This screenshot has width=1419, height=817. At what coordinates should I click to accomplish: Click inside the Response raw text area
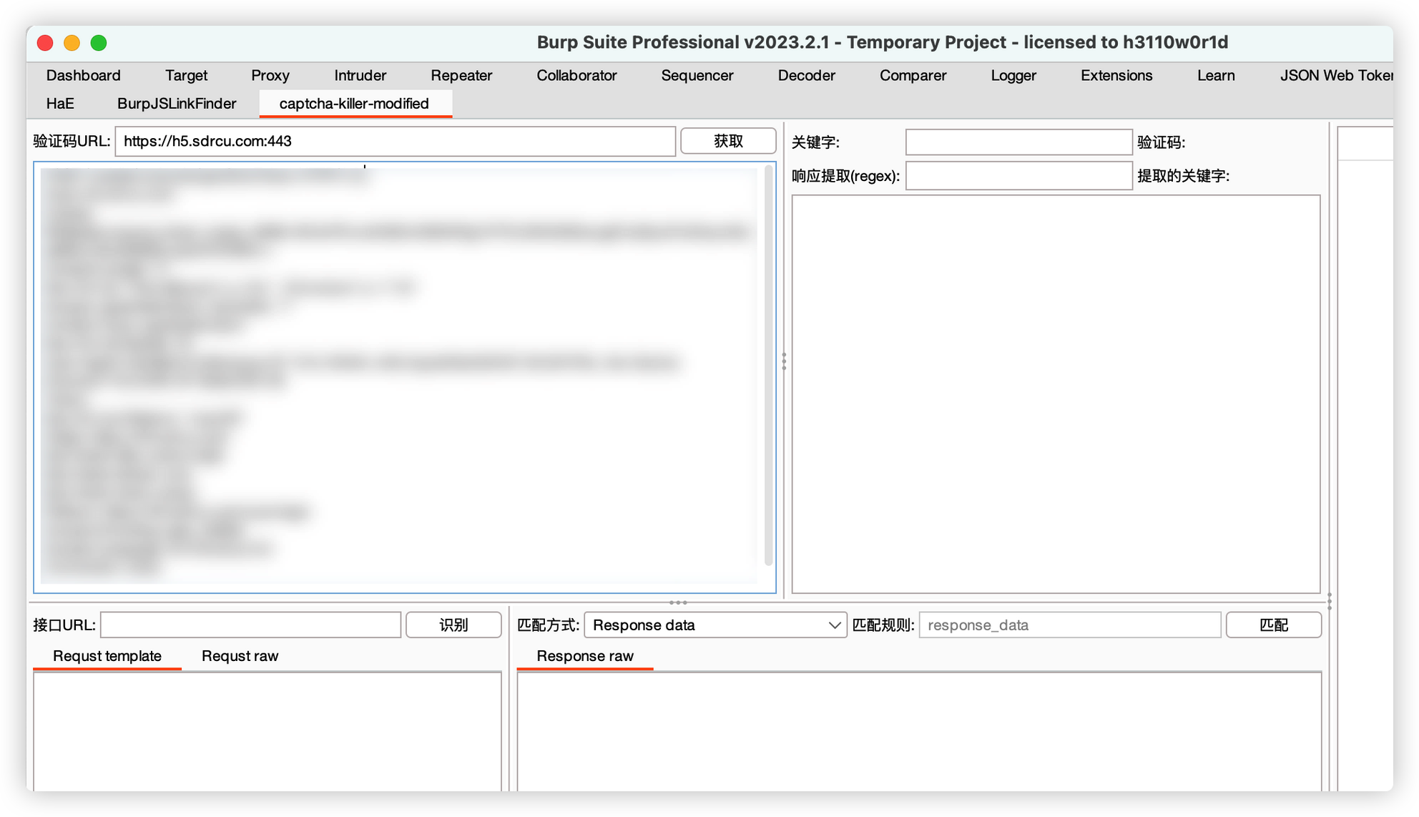click(x=919, y=731)
